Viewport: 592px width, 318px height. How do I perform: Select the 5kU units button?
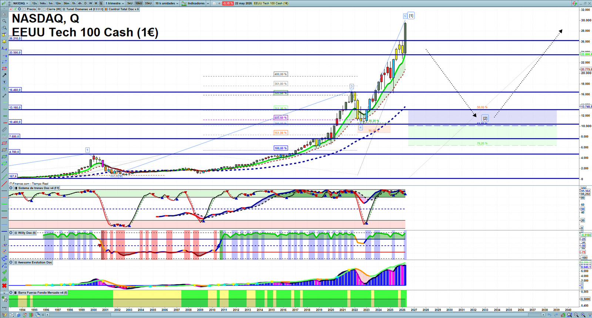pos(130,3)
